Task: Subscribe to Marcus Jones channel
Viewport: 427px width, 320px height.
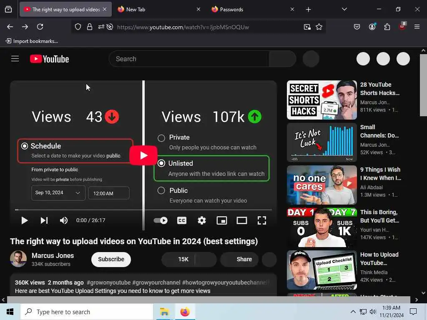Action: click(111, 259)
